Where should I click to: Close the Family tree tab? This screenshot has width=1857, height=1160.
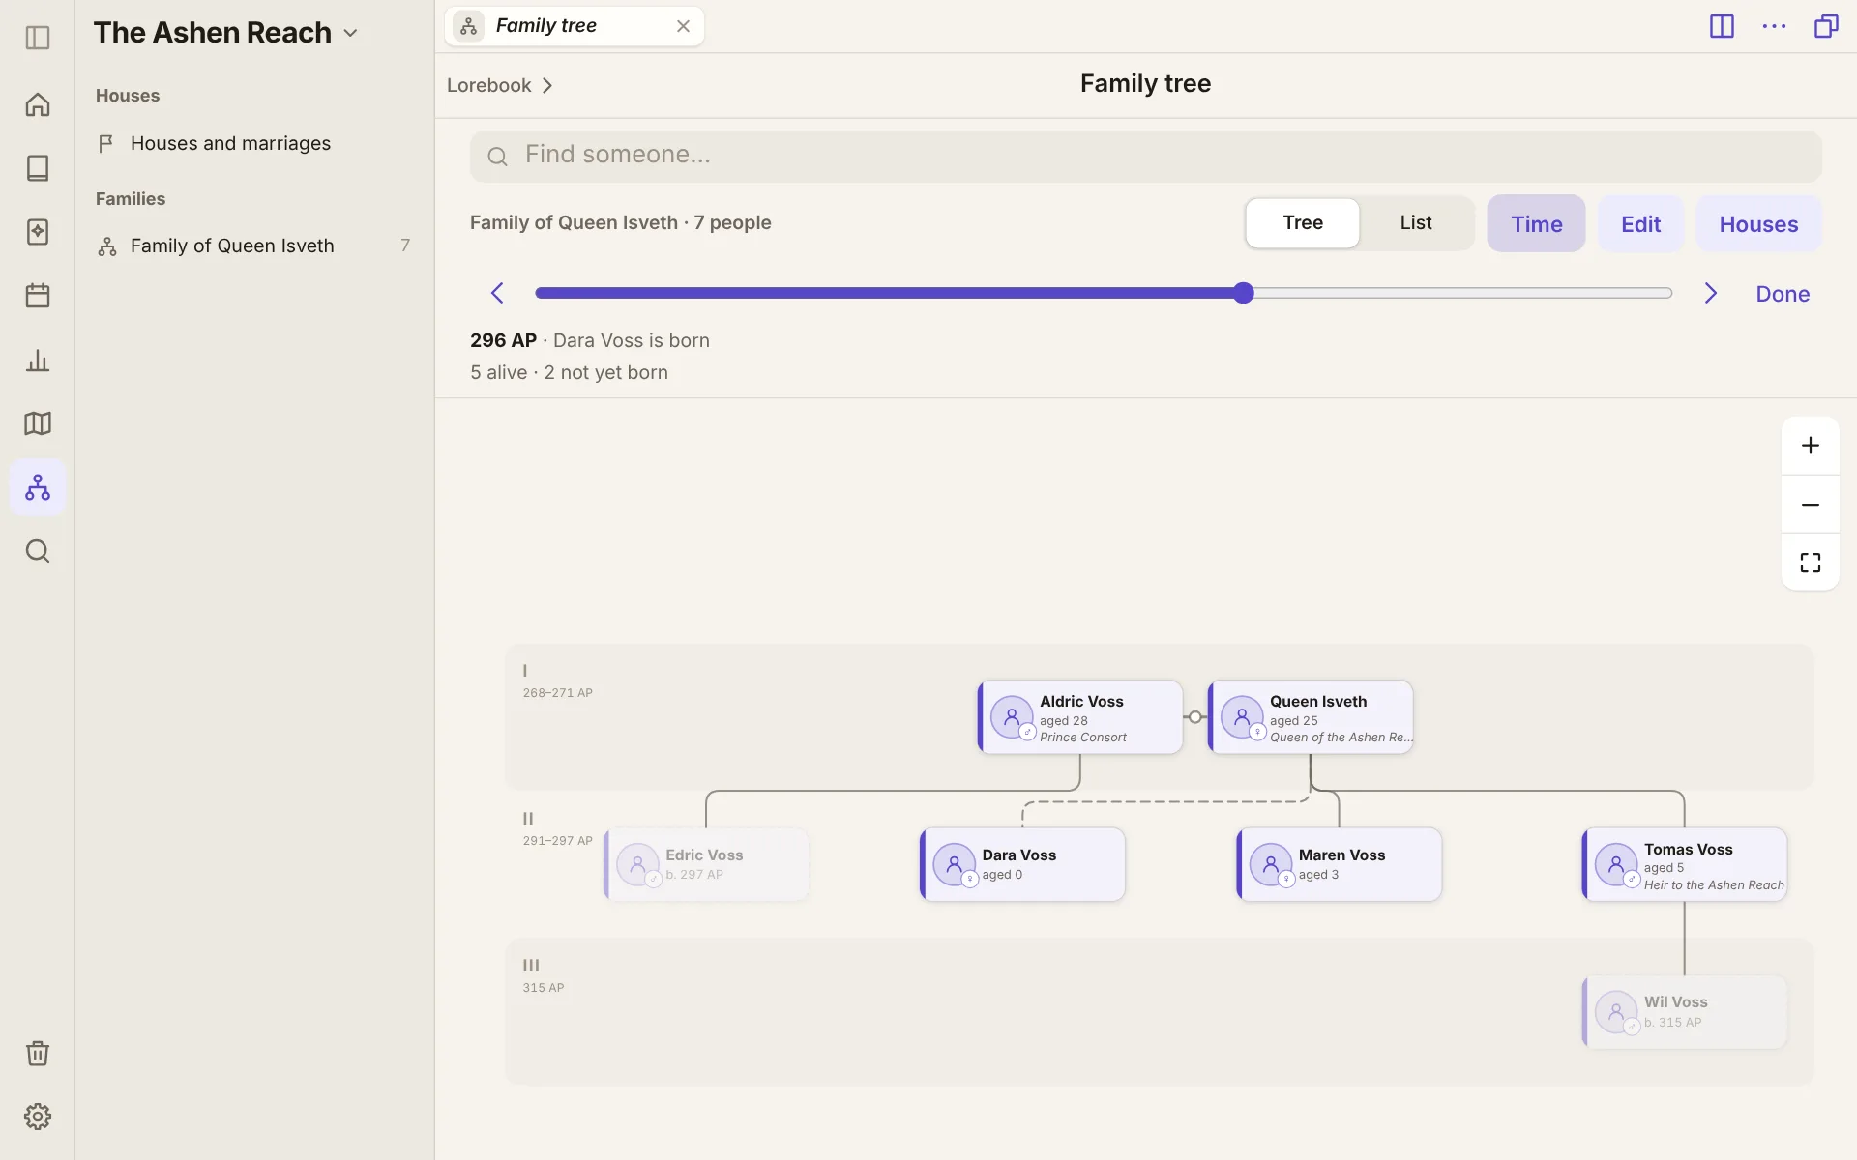[683, 26]
